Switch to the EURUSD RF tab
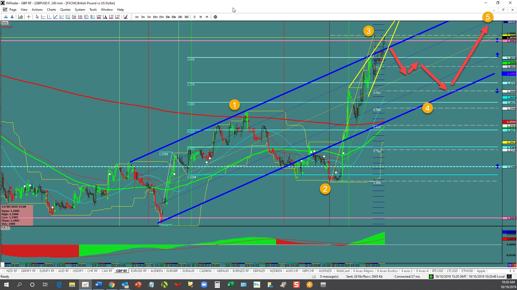517x290 pixels. click(139, 271)
